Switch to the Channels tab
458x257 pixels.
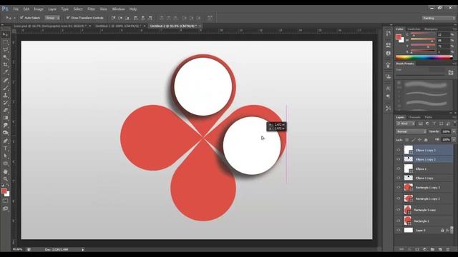click(414, 117)
